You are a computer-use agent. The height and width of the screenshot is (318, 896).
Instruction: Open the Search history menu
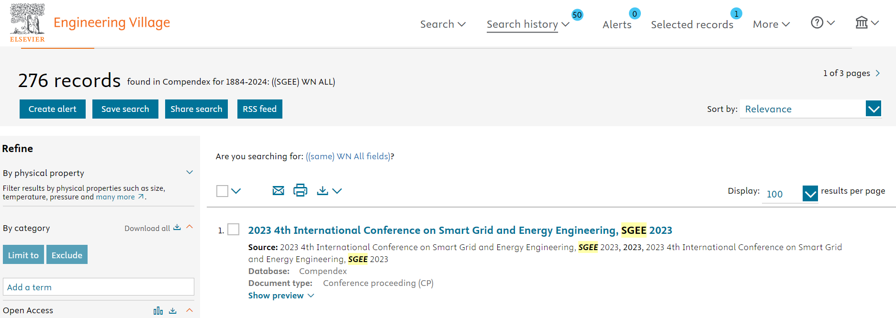(528, 24)
